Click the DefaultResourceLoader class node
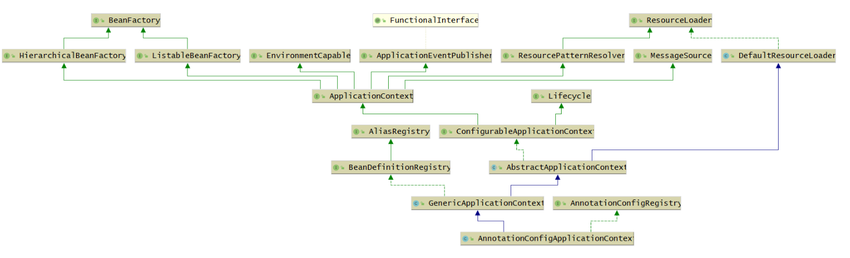Viewport: 850px width, 258px height. 779,56
